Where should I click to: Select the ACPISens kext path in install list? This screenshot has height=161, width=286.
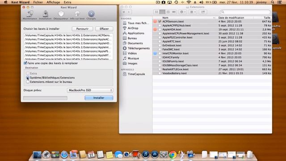pyautogui.click(x=68, y=35)
